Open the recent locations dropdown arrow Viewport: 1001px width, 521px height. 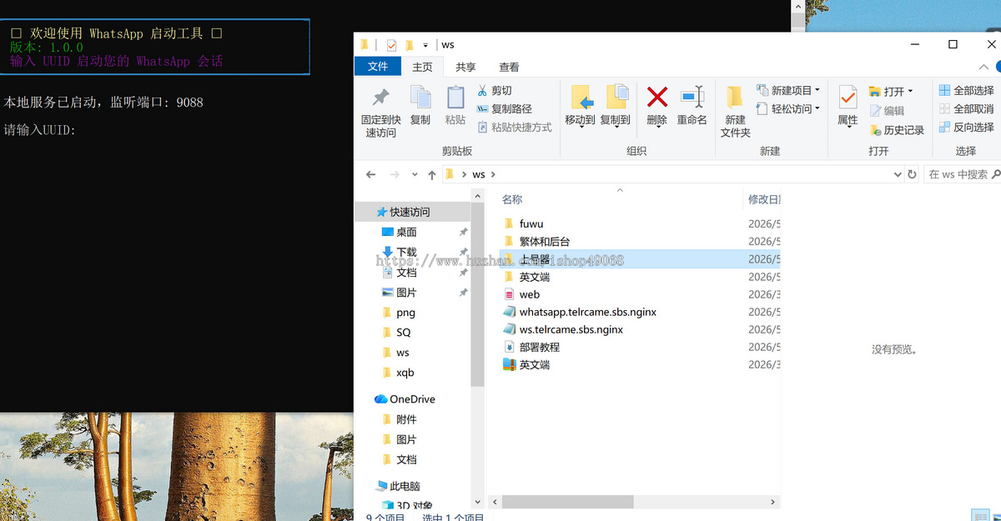point(415,174)
